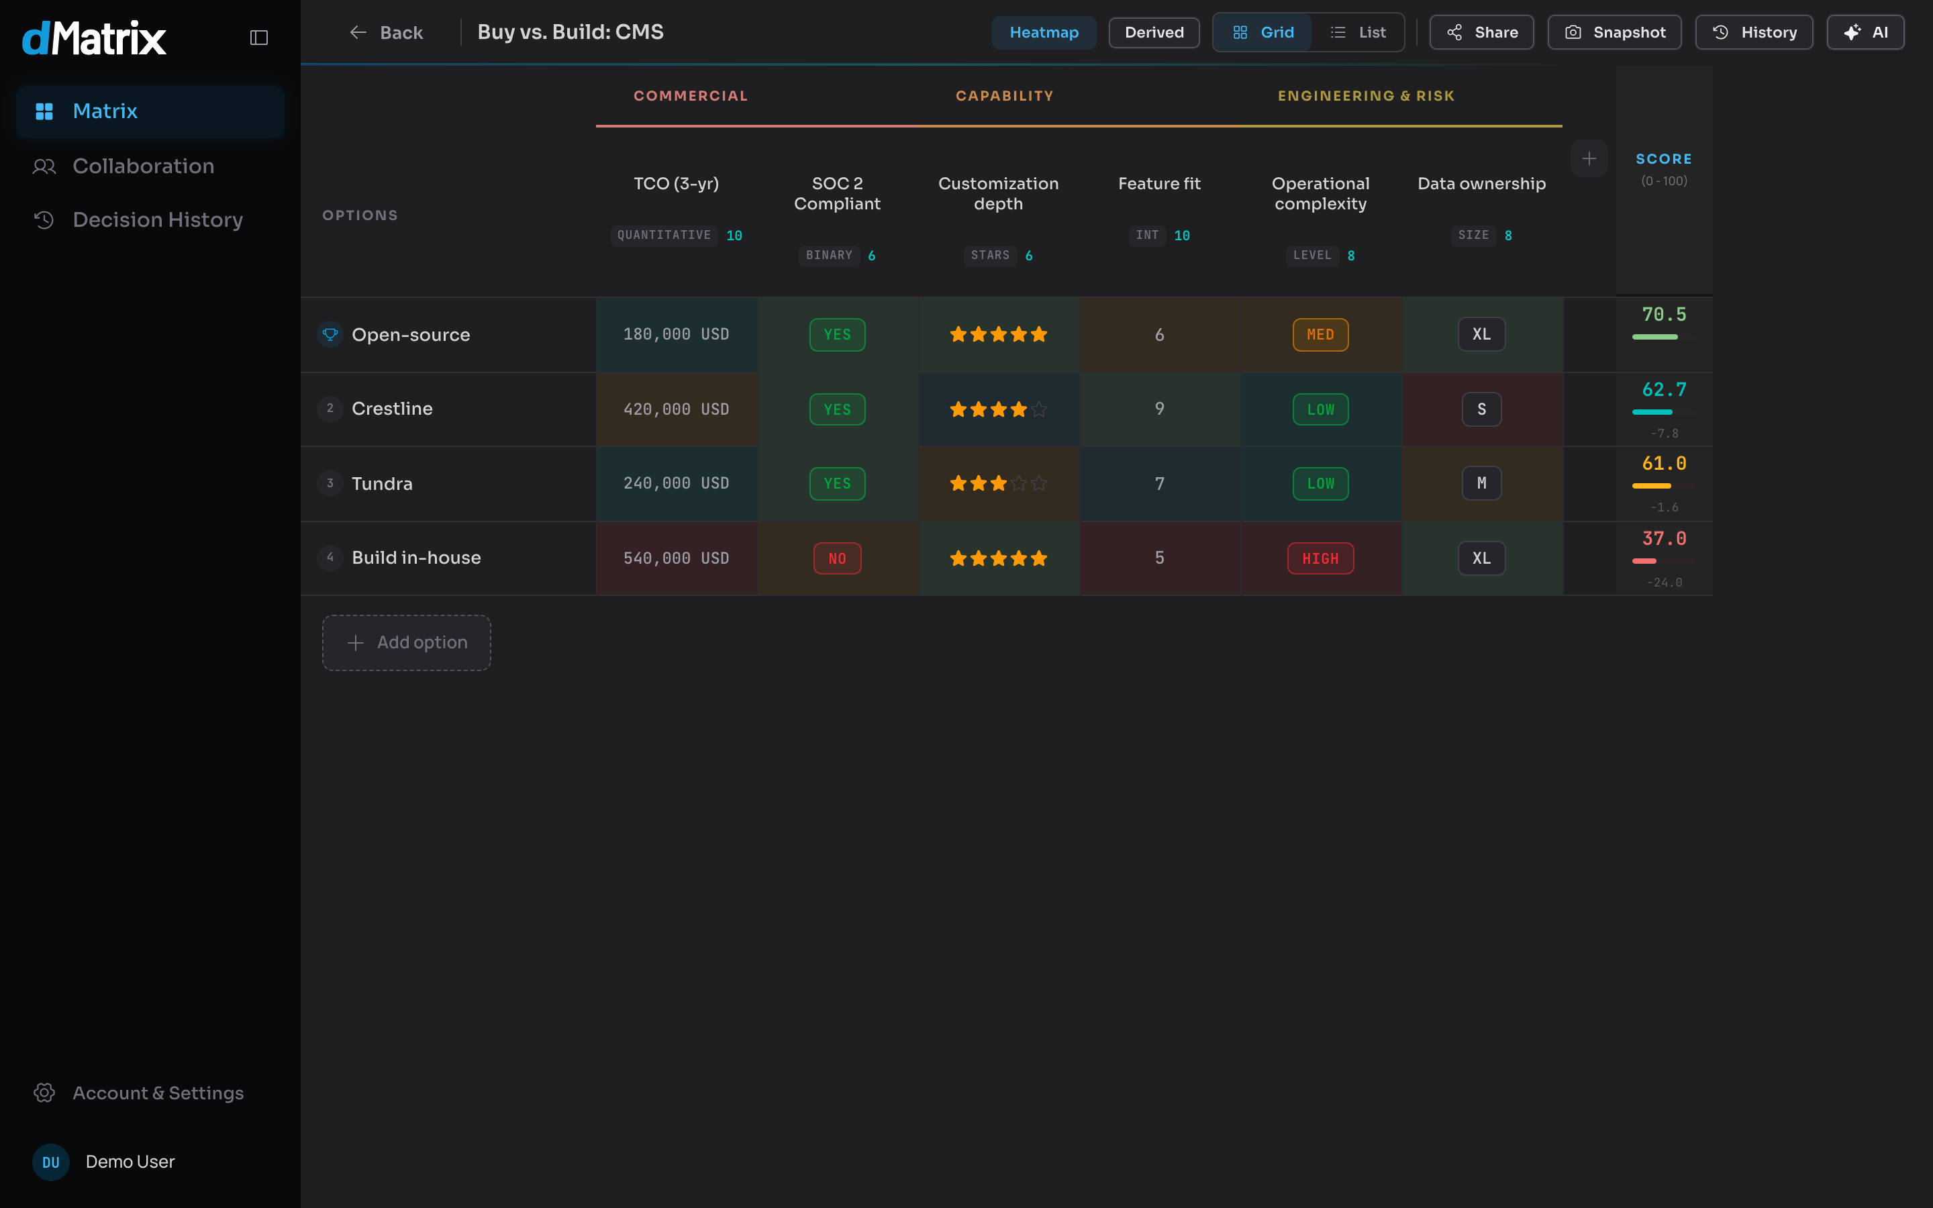Set Tundra customization to five stars
Screen dimensions: 1933x1208
(1038, 483)
